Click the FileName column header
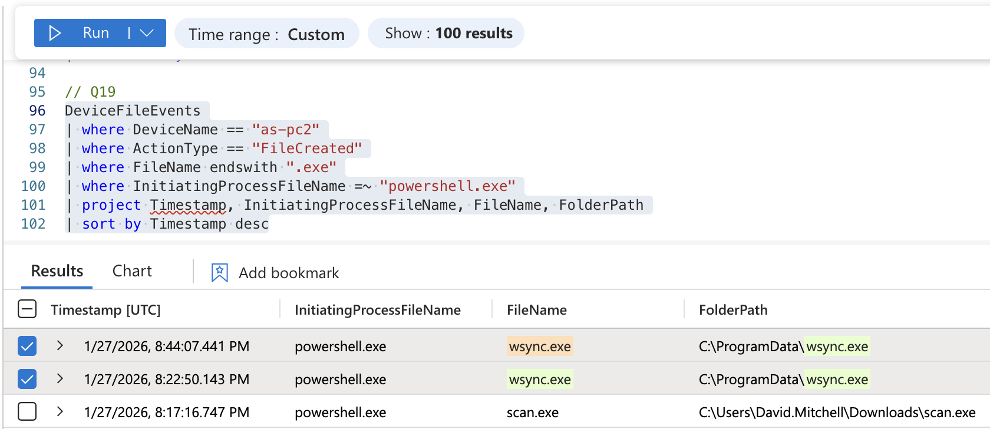Screen dimensions: 990x429 click(x=536, y=310)
